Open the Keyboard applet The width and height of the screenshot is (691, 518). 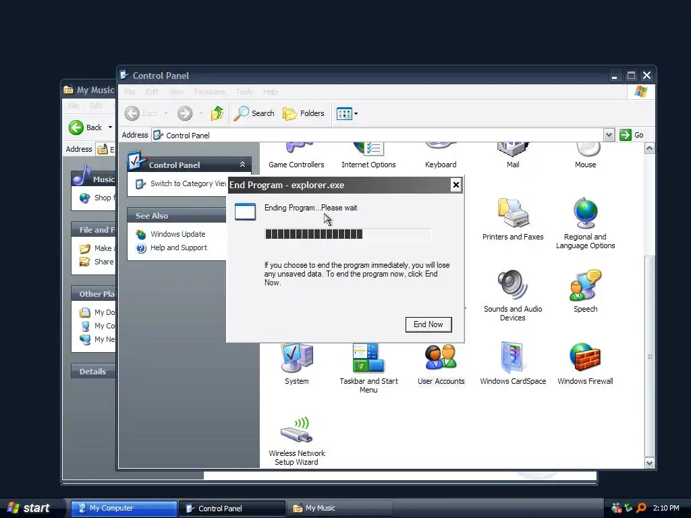(x=441, y=156)
